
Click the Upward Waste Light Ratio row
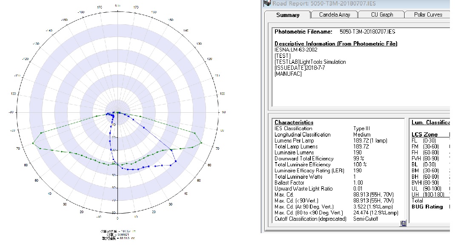pyautogui.click(x=303, y=188)
